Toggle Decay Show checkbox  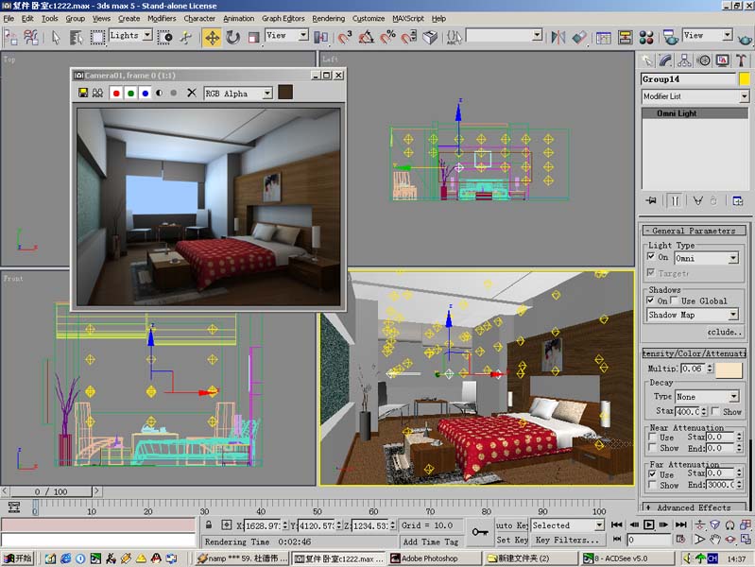[715, 411]
